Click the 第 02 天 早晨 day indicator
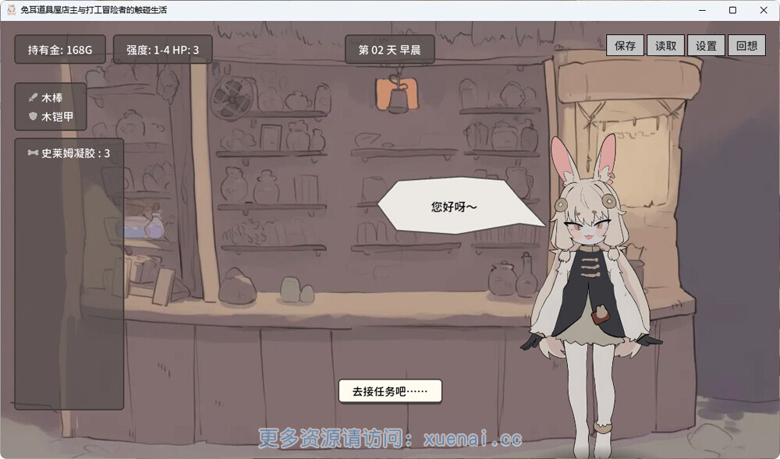This screenshot has height=459, width=780. click(390, 50)
